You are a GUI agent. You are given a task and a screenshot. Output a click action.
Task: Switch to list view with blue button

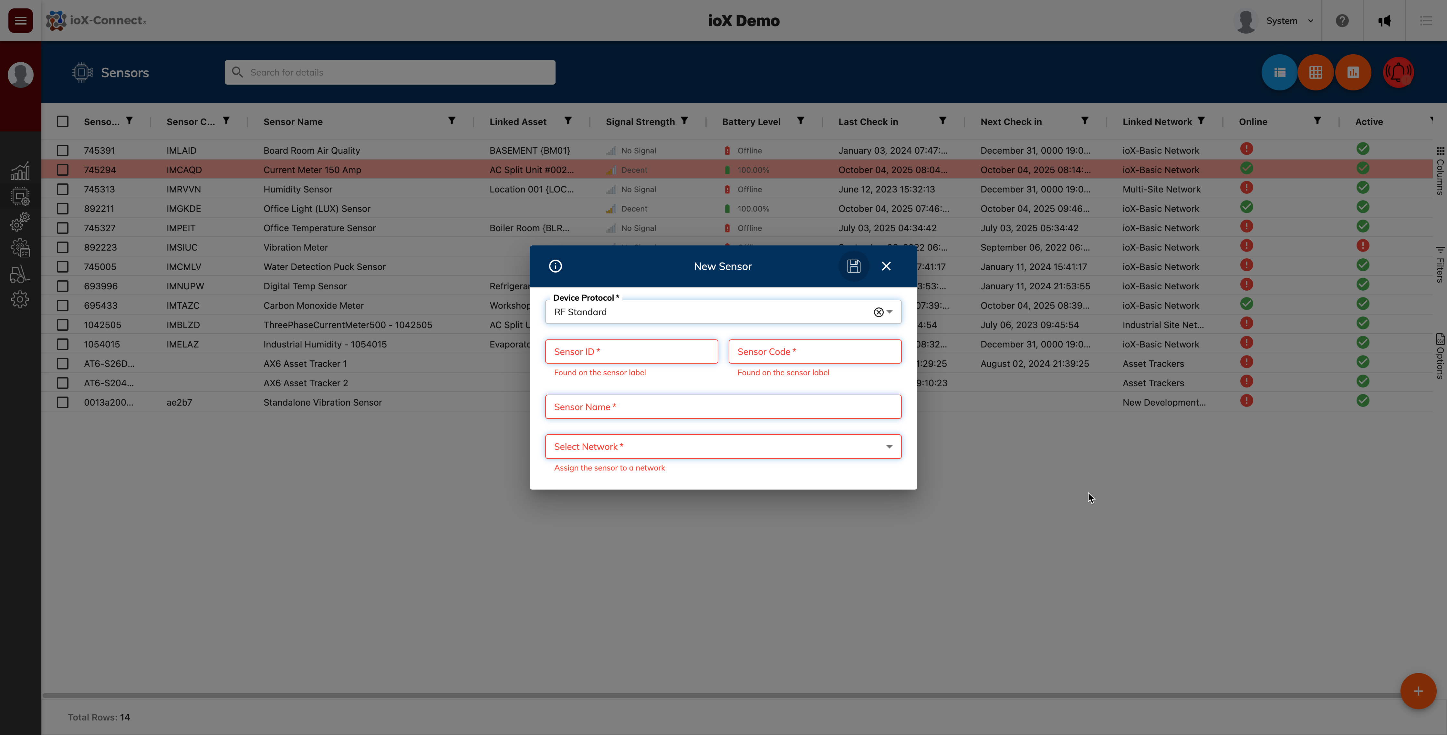1279,72
